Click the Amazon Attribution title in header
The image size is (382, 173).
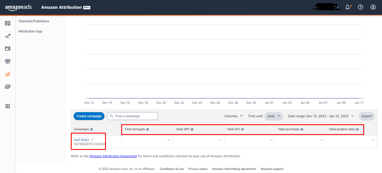pyautogui.click(x=61, y=7)
